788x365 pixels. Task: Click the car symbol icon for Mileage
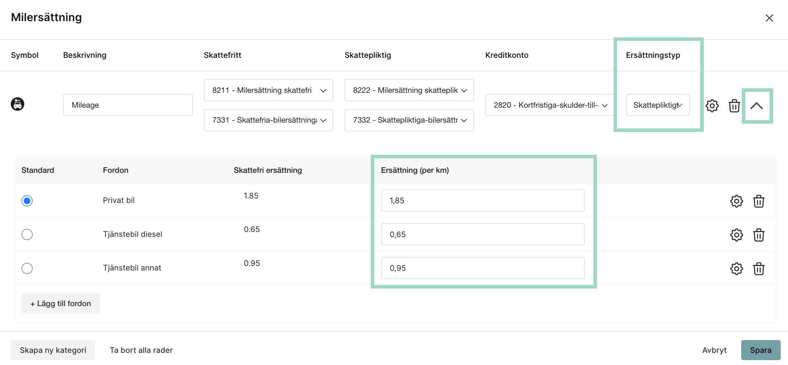click(17, 104)
